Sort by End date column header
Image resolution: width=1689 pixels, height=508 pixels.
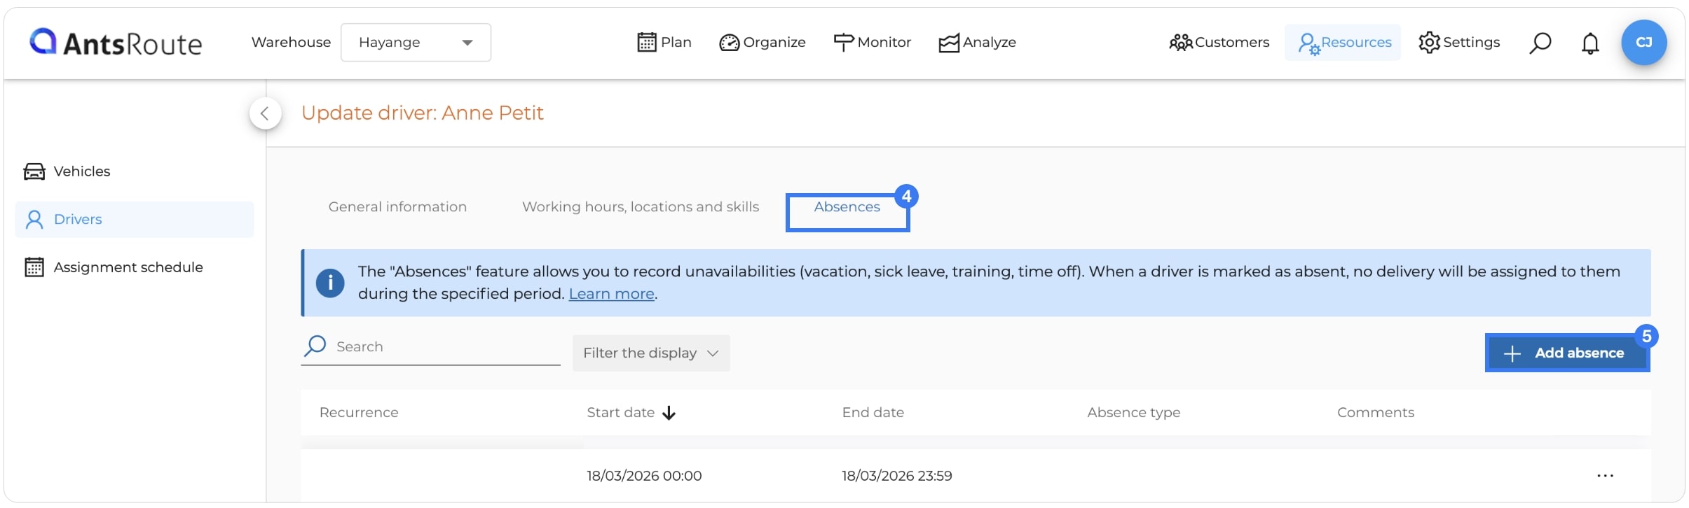pyautogui.click(x=873, y=413)
